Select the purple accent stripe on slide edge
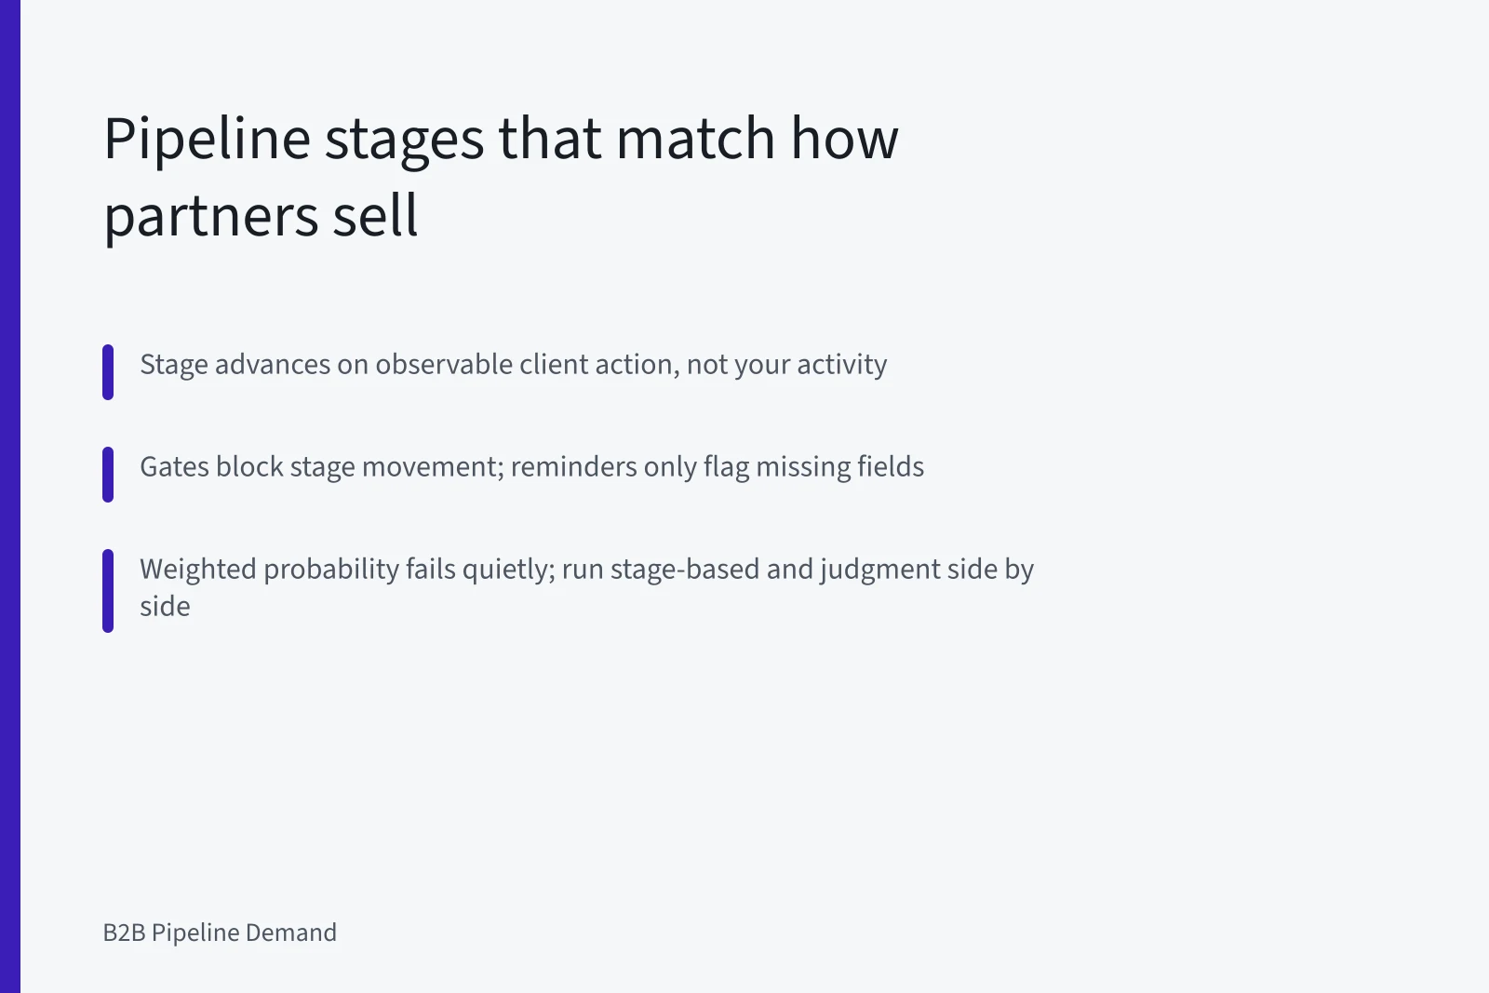This screenshot has width=1489, height=993. (10, 496)
